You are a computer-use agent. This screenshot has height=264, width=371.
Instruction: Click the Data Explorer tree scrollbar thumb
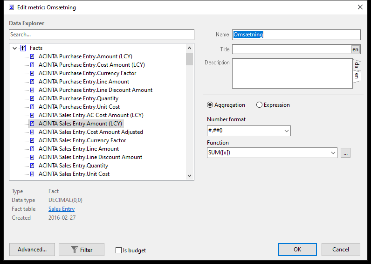[189, 59]
